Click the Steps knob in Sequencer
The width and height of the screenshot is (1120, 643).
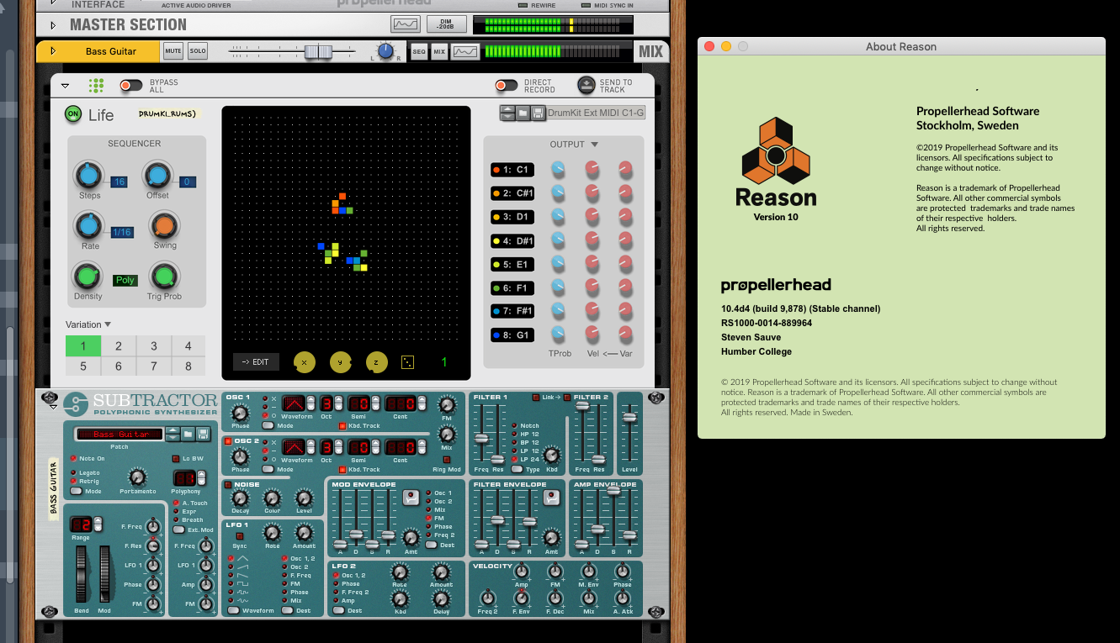point(88,176)
